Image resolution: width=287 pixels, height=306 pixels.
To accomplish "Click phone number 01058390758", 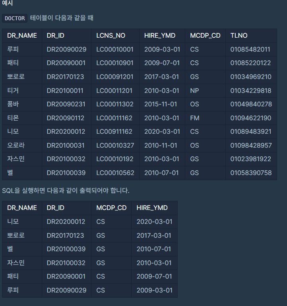I will (251, 173).
